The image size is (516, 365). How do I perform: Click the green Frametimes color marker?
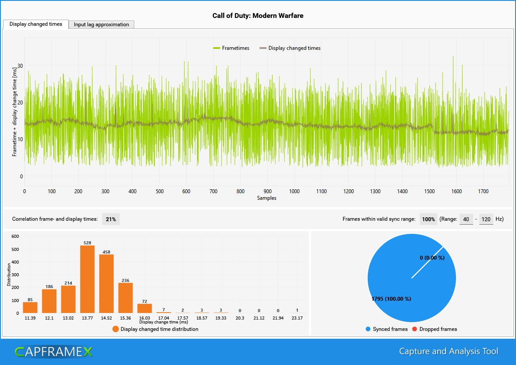(x=217, y=48)
